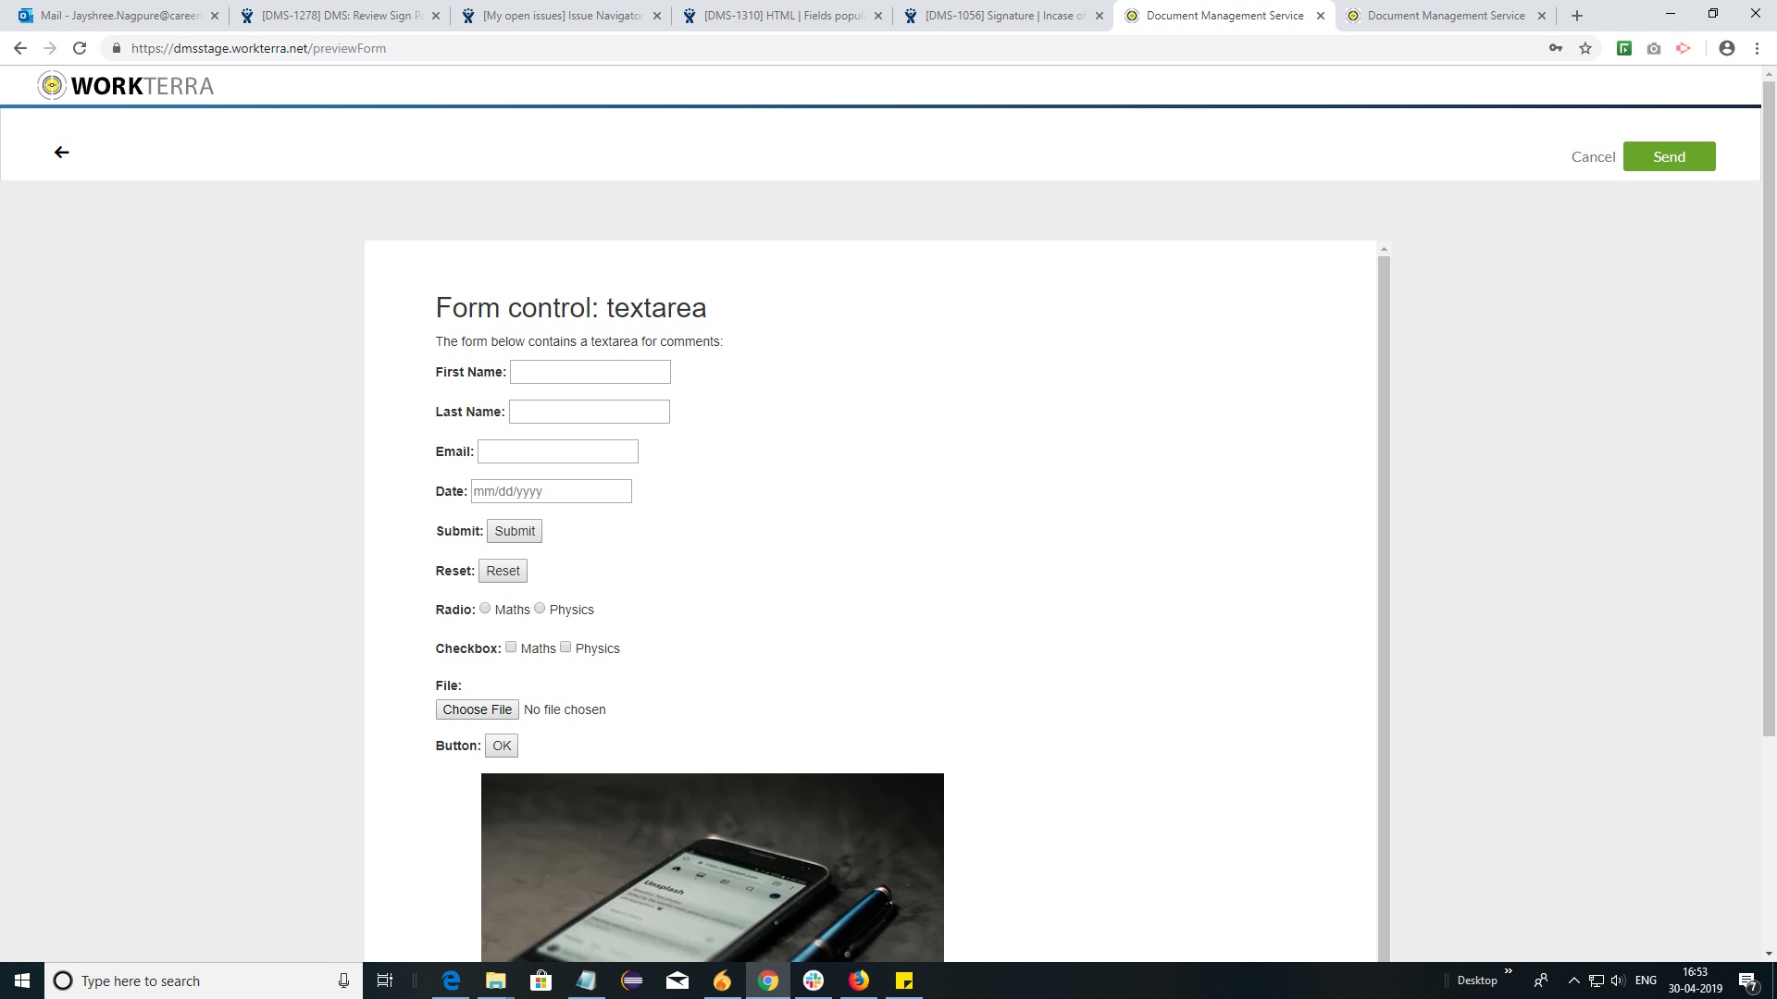The image size is (1777, 999).
Task: Click the network icon in system tray
Action: point(1597,980)
